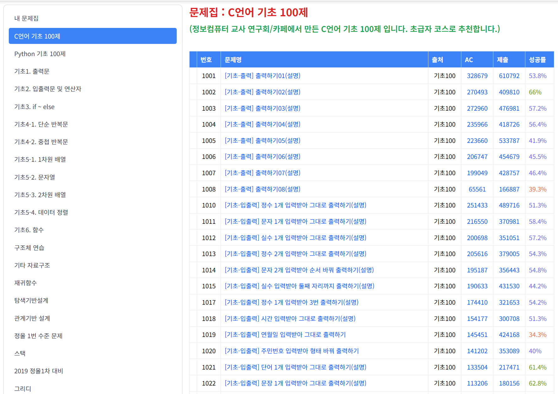Open '정올 1번 수준 문제' in the sidebar
The image size is (558, 394).
(38, 336)
